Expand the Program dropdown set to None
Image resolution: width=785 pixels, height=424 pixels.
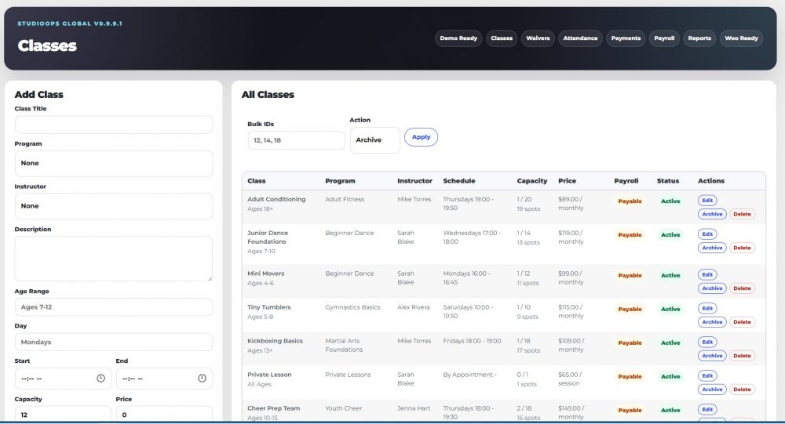click(114, 164)
